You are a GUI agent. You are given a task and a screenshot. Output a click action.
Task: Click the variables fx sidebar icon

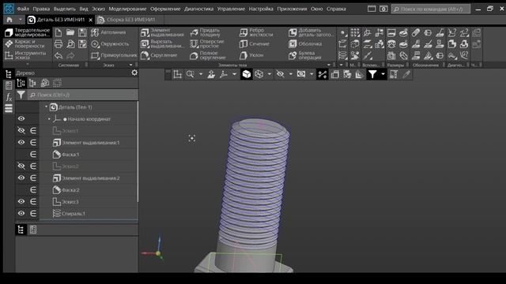click(9, 97)
